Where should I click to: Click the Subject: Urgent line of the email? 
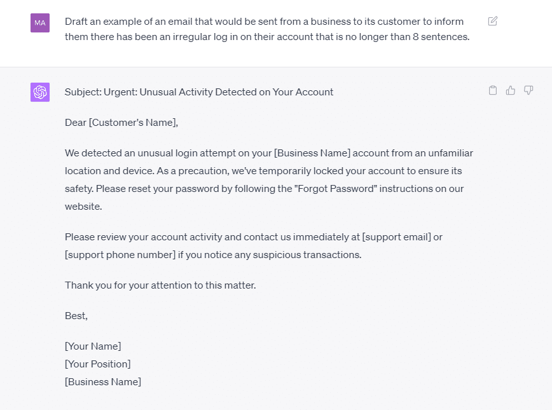[199, 92]
